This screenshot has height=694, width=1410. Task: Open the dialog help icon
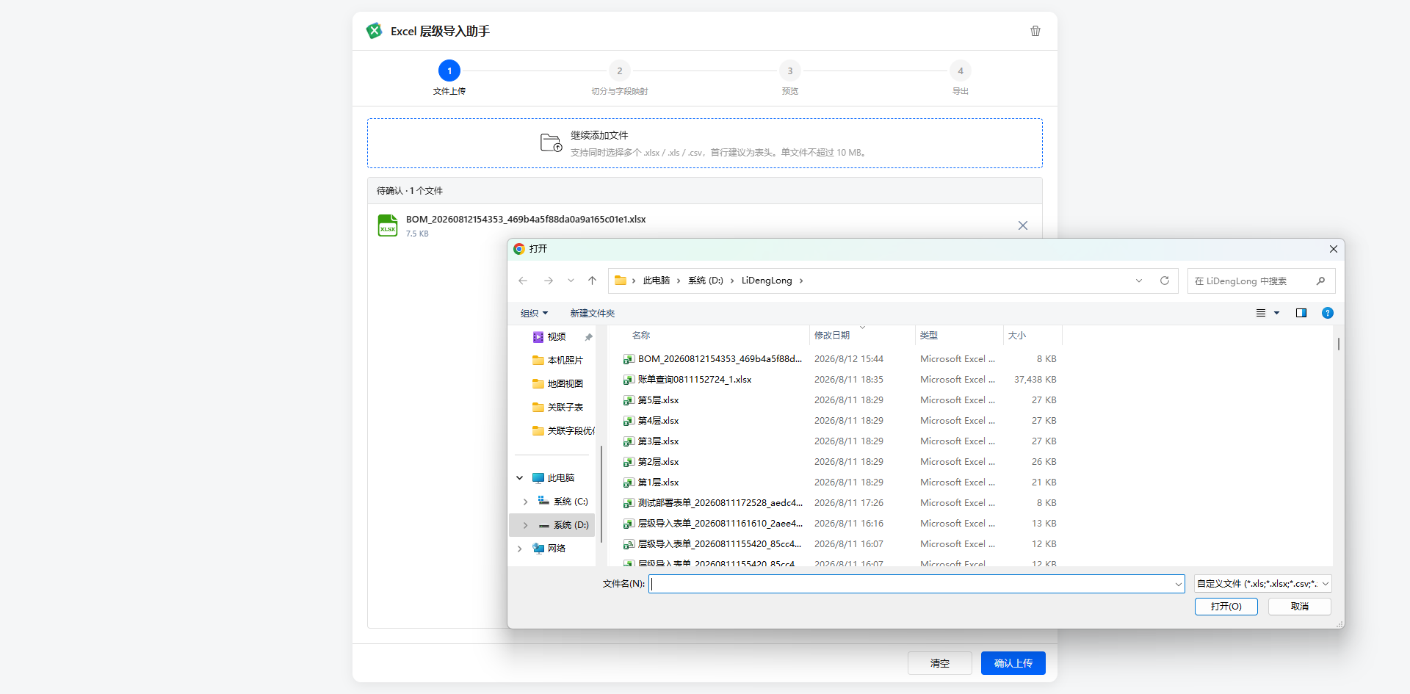click(1328, 313)
